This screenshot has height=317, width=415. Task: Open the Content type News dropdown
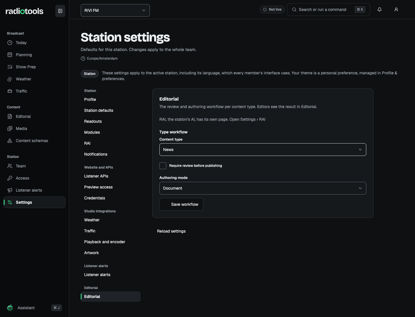[x=263, y=150]
